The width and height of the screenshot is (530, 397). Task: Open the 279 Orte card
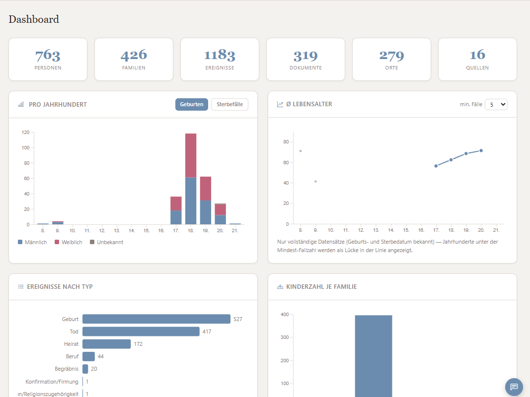pos(391,60)
